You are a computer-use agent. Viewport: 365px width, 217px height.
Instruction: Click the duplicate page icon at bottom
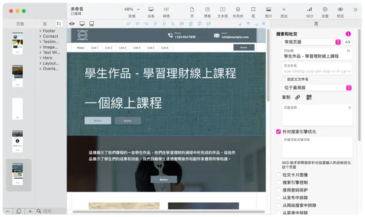click(x=19, y=211)
